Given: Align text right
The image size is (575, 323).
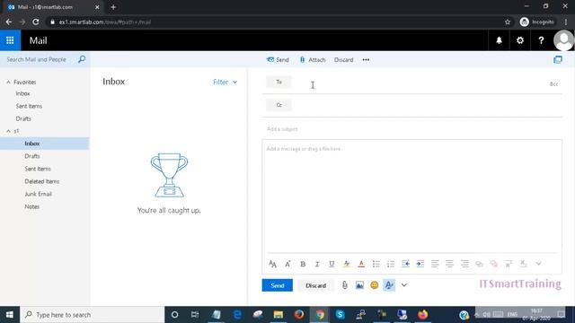Looking at the screenshot, I should tap(464, 264).
